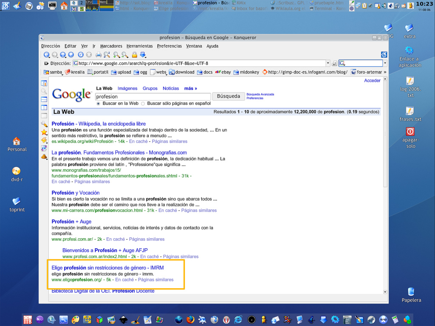
Task: Click the krealia bookmark in the bookmarks bar
Action: click(75, 72)
